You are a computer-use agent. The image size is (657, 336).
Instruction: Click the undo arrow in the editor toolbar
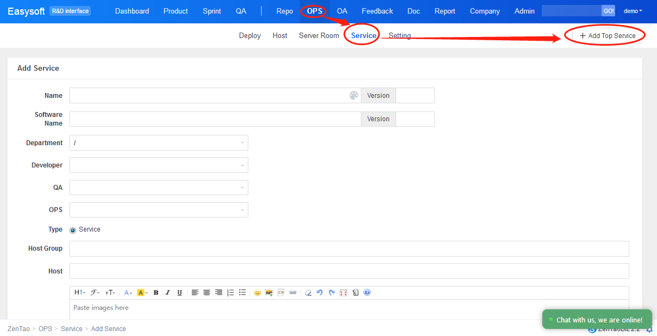[x=320, y=293]
